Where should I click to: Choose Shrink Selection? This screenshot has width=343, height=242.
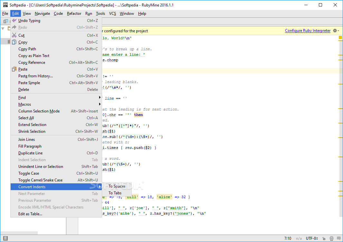56,131
